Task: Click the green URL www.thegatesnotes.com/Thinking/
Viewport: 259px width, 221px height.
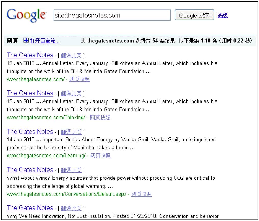Action: [x=46, y=117]
